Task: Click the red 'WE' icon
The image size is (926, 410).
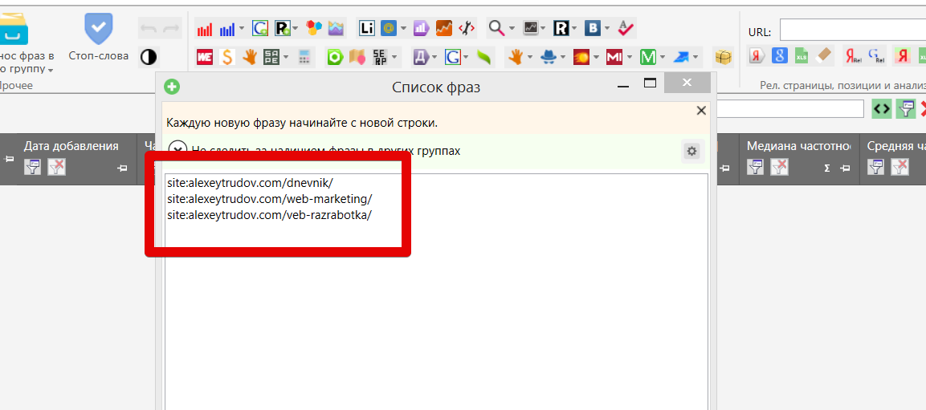Action: point(205,57)
